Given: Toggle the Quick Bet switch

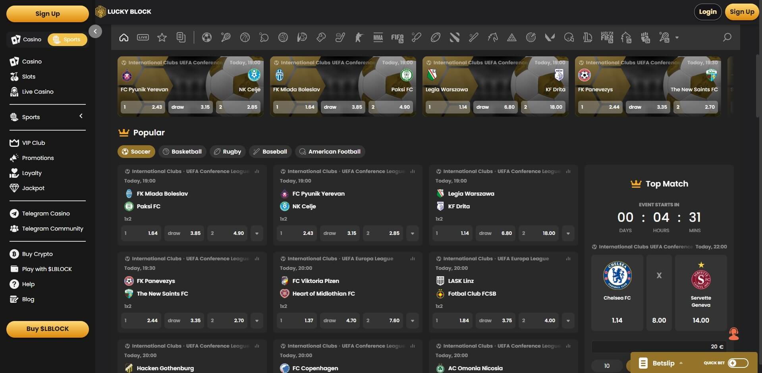Looking at the screenshot, I should [738, 363].
